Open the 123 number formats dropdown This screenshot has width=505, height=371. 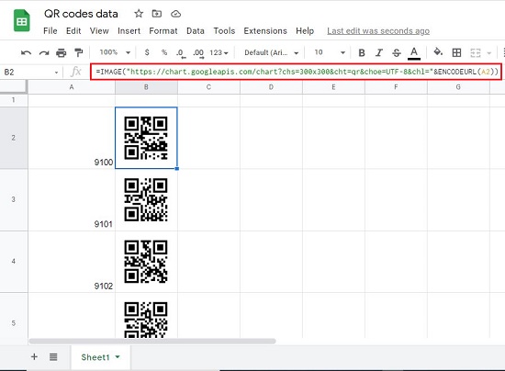(x=219, y=52)
